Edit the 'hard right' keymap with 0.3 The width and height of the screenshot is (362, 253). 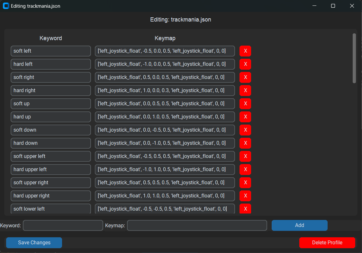tap(165, 91)
